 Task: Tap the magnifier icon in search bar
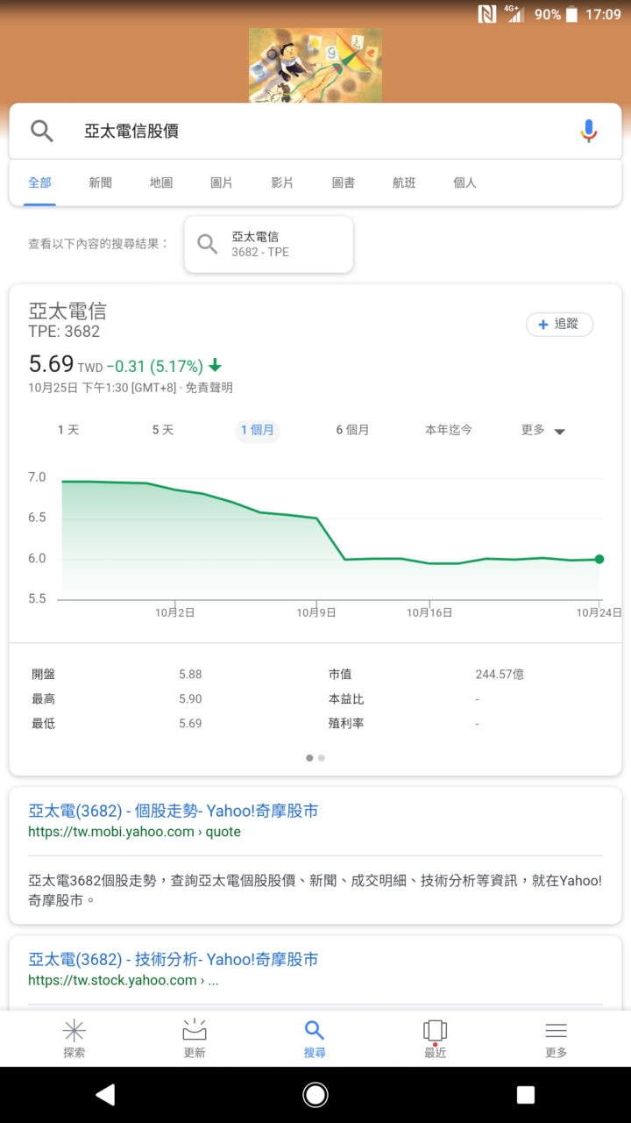[x=42, y=131]
